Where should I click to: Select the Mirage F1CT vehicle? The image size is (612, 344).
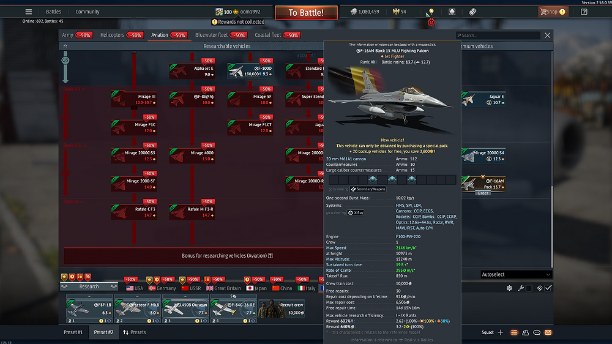[x=250, y=127]
